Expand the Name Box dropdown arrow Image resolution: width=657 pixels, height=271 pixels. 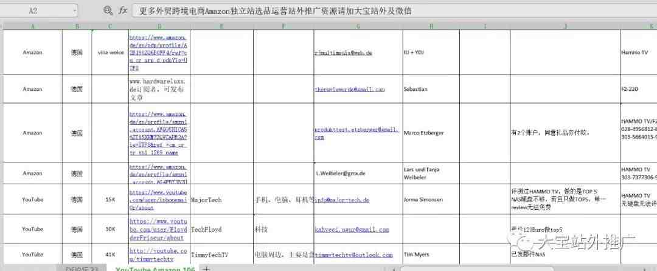click(x=75, y=11)
